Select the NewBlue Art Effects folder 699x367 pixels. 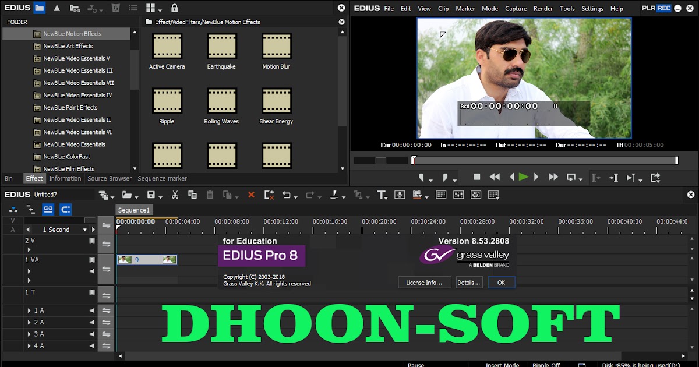68,46
